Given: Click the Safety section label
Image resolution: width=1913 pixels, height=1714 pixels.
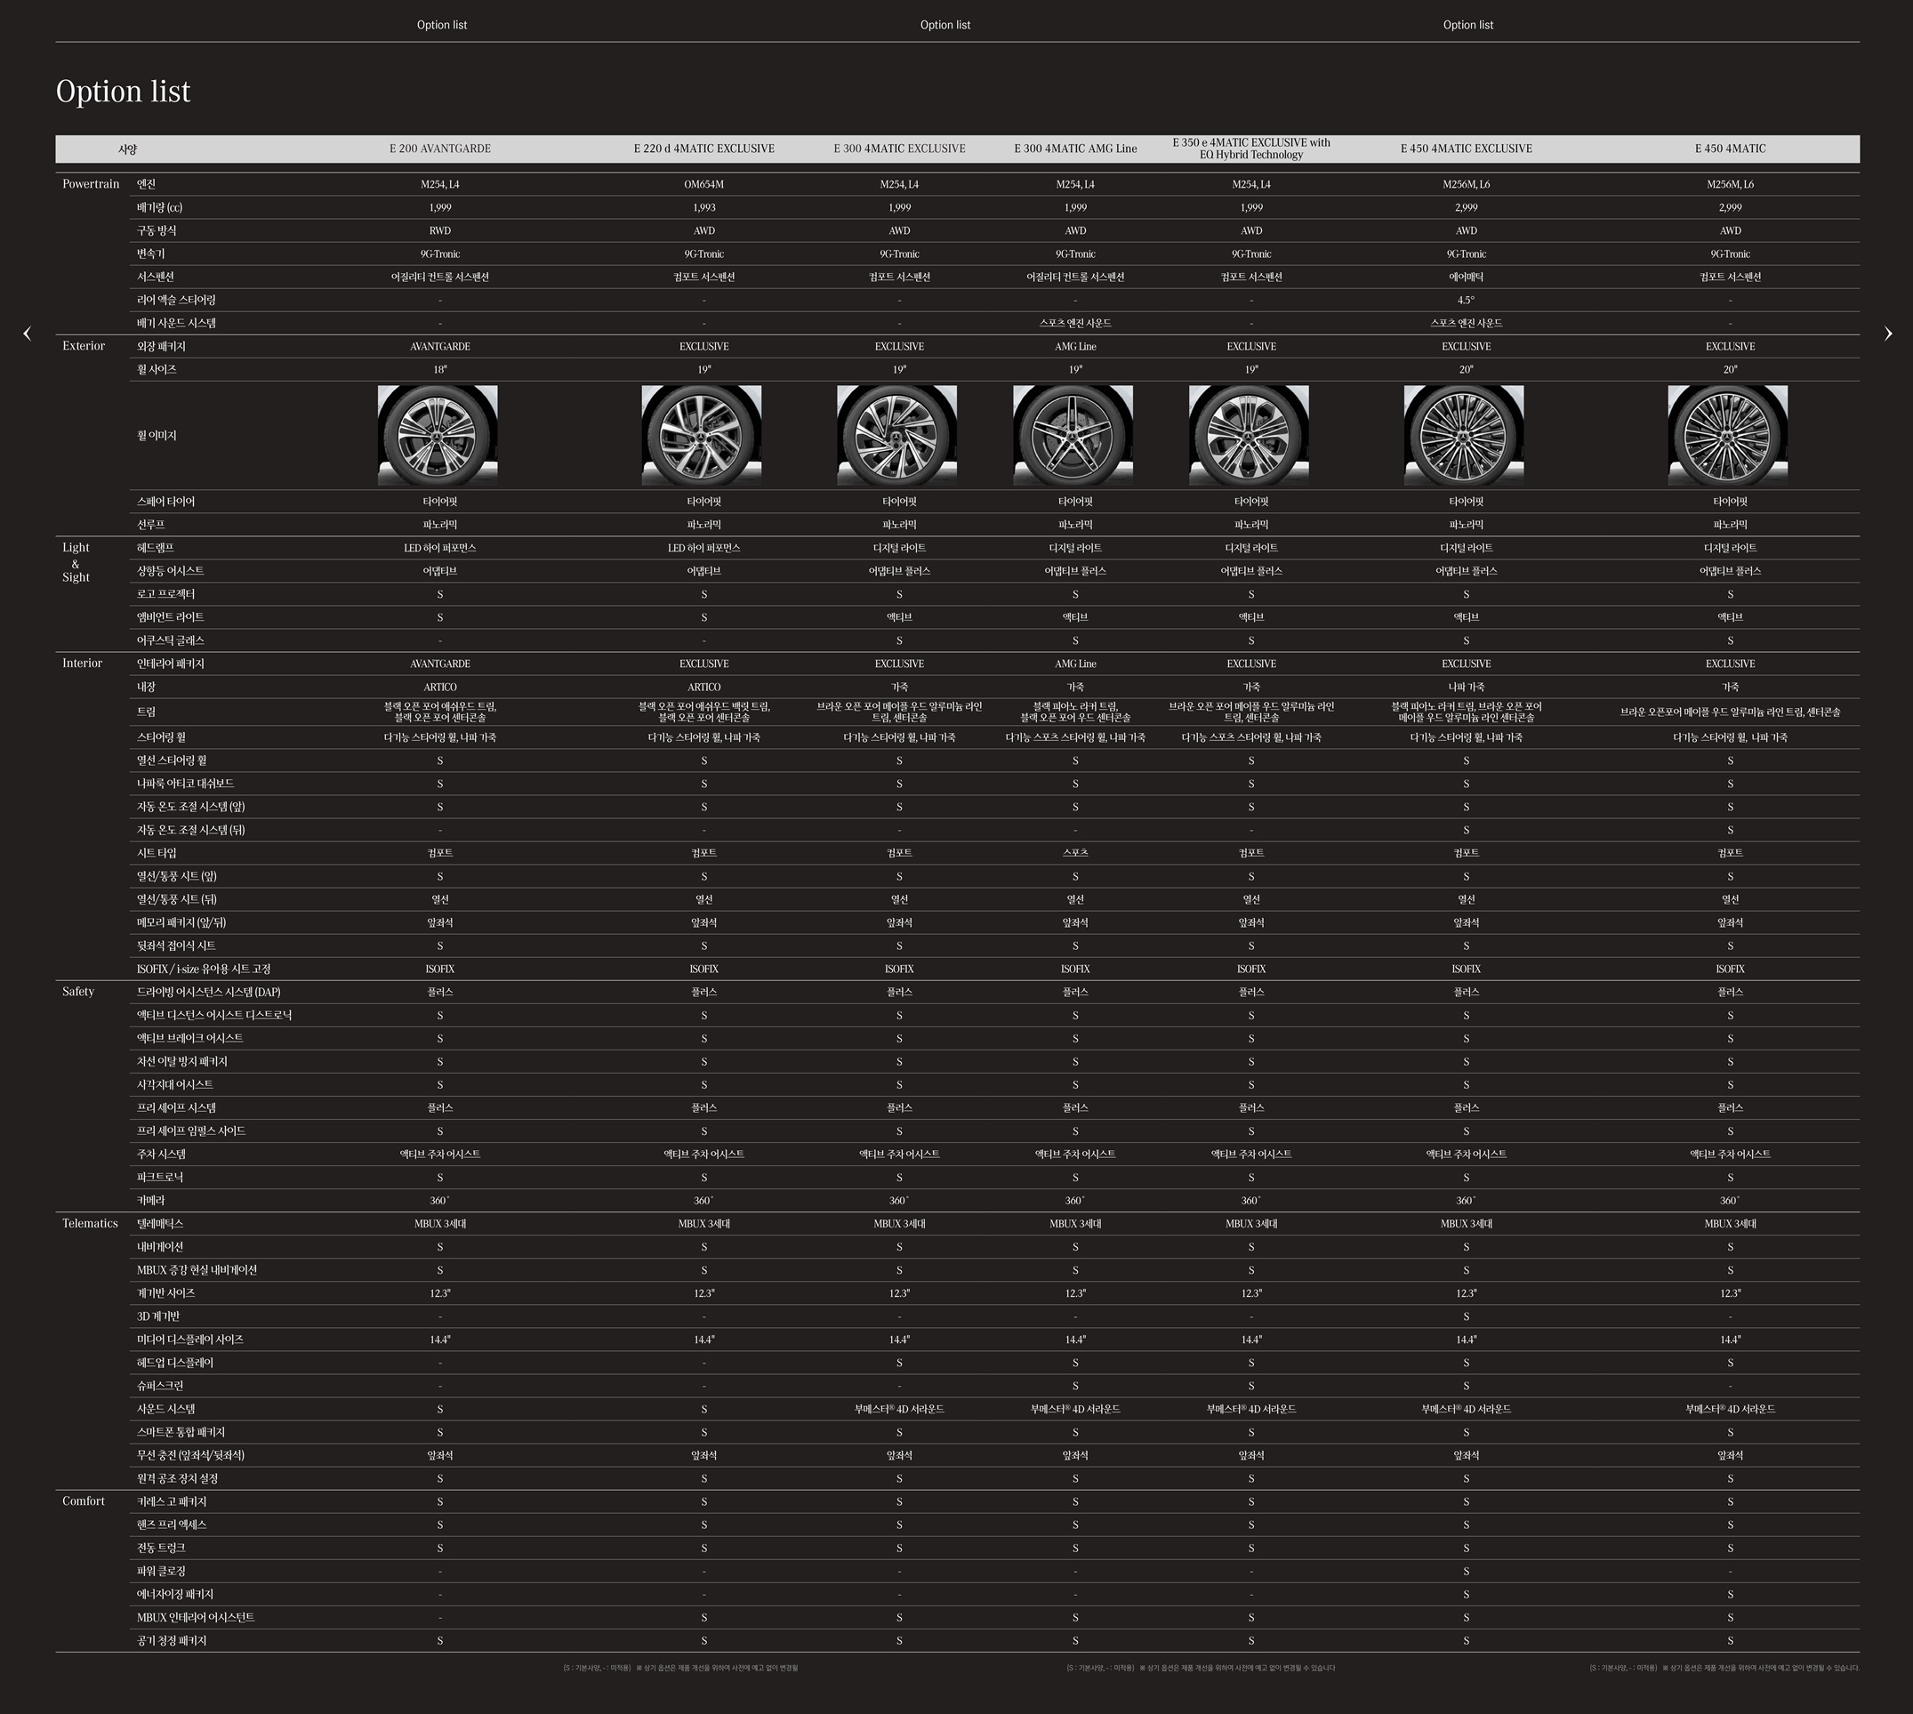Looking at the screenshot, I should [x=78, y=992].
